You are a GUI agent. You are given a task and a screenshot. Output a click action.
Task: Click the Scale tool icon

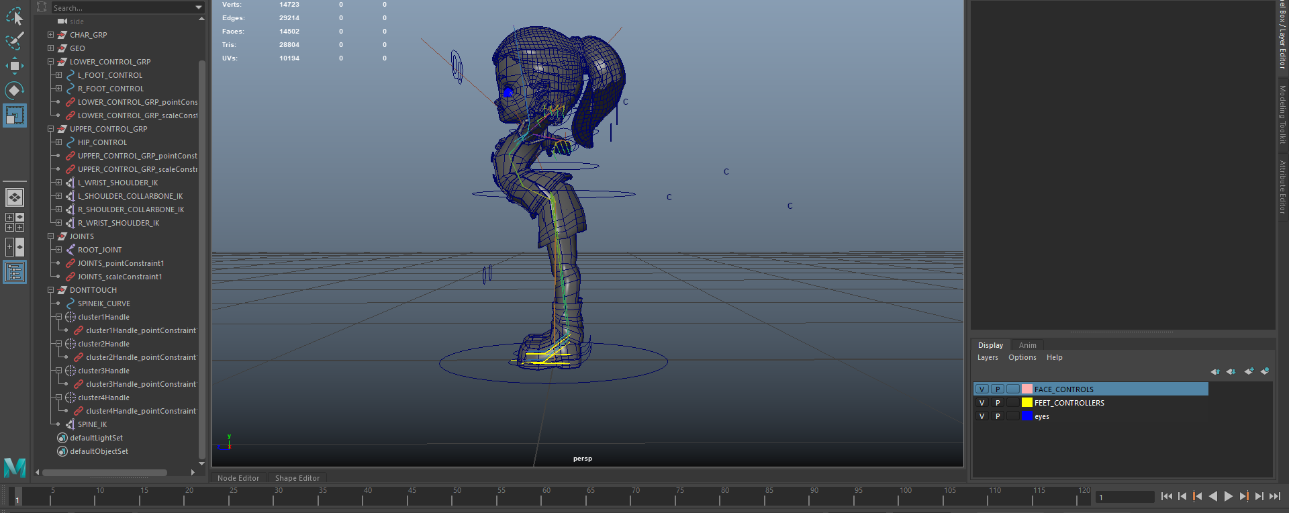pyautogui.click(x=14, y=115)
